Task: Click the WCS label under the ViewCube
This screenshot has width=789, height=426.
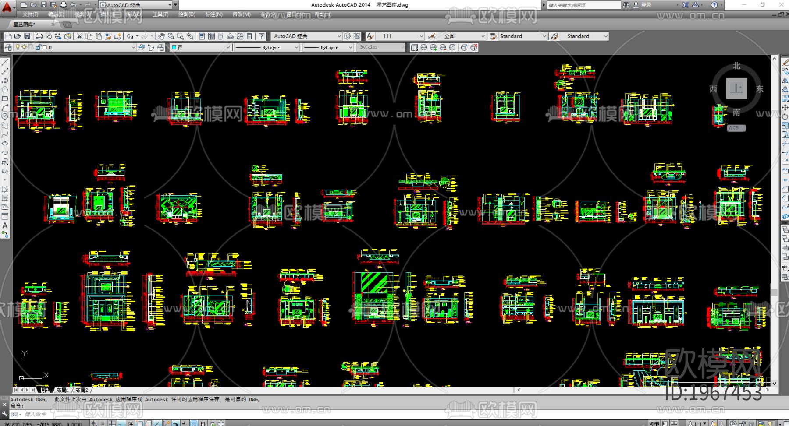Action: [x=736, y=128]
